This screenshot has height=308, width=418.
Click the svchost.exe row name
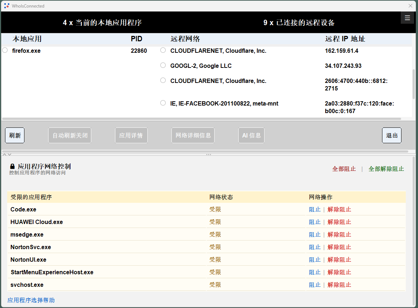[27, 285]
